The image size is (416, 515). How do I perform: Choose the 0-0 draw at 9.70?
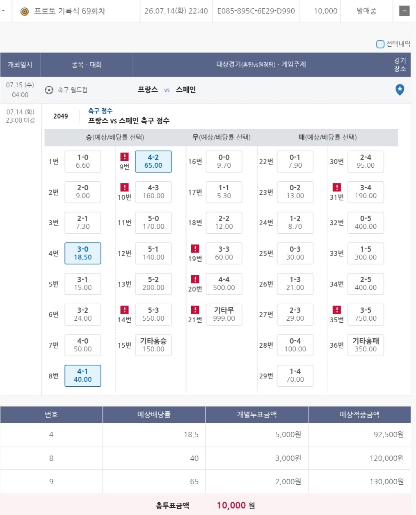(224, 162)
